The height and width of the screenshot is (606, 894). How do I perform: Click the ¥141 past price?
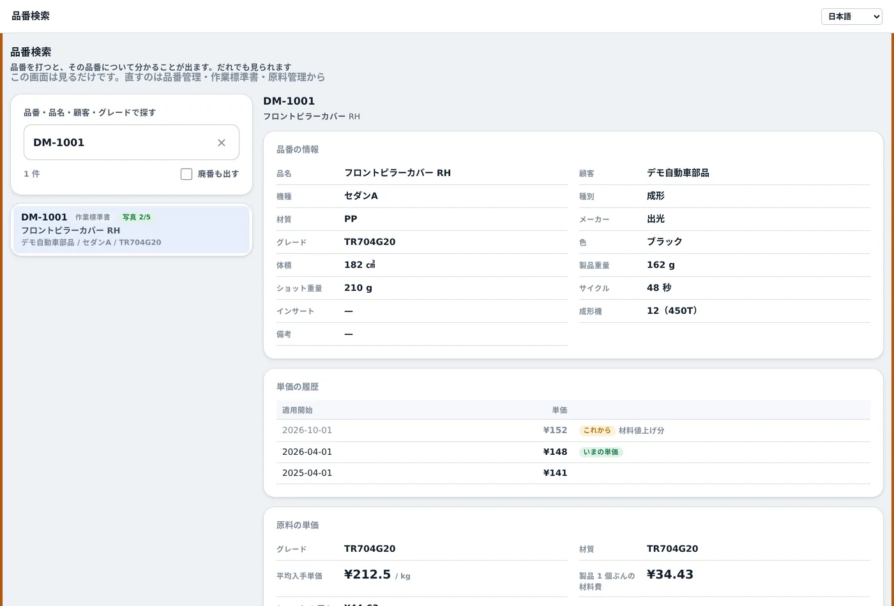[x=555, y=473]
